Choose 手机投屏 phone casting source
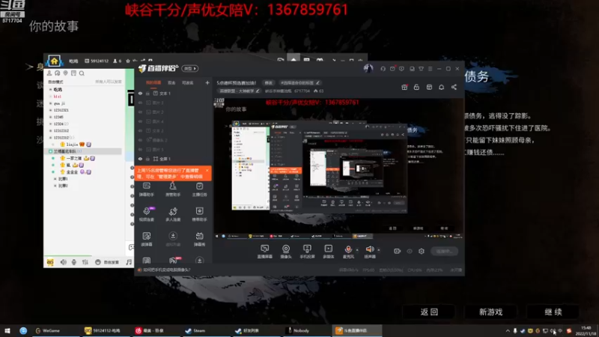The height and width of the screenshot is (337, 599). [307, 252]
